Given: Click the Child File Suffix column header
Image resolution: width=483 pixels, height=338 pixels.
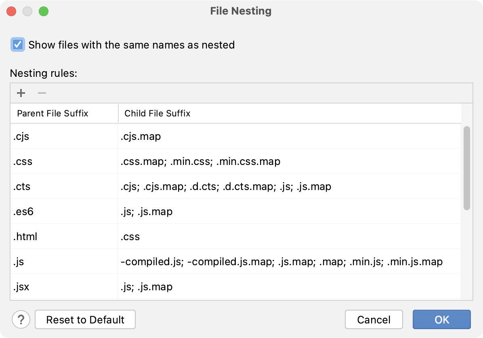Looking at the screenshot, I should point(157,114).
